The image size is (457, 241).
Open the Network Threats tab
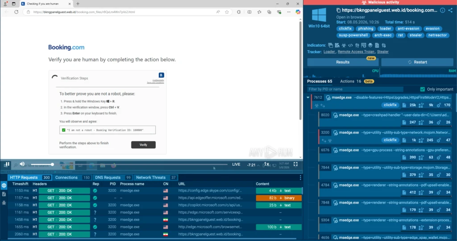[x=156, y=177]
